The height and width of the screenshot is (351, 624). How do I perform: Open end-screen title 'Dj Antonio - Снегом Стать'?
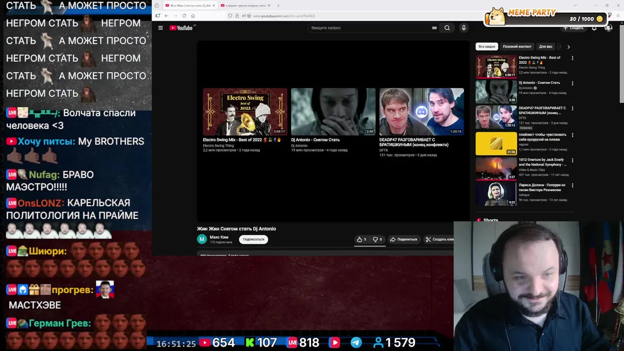click(x=315, y=140)
